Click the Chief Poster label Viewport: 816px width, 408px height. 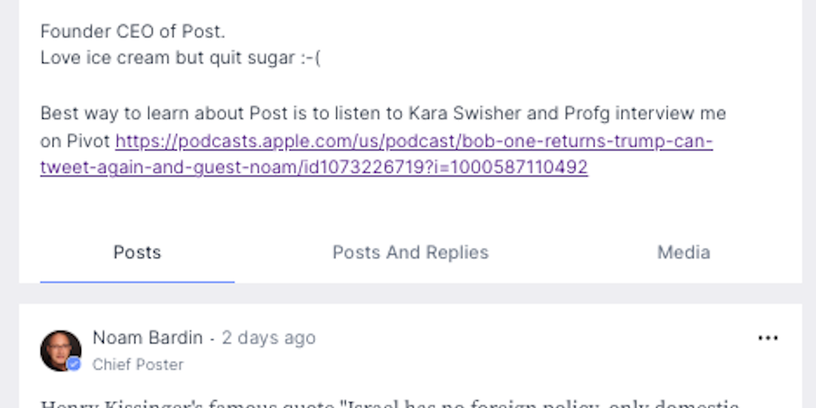[138, 364]
